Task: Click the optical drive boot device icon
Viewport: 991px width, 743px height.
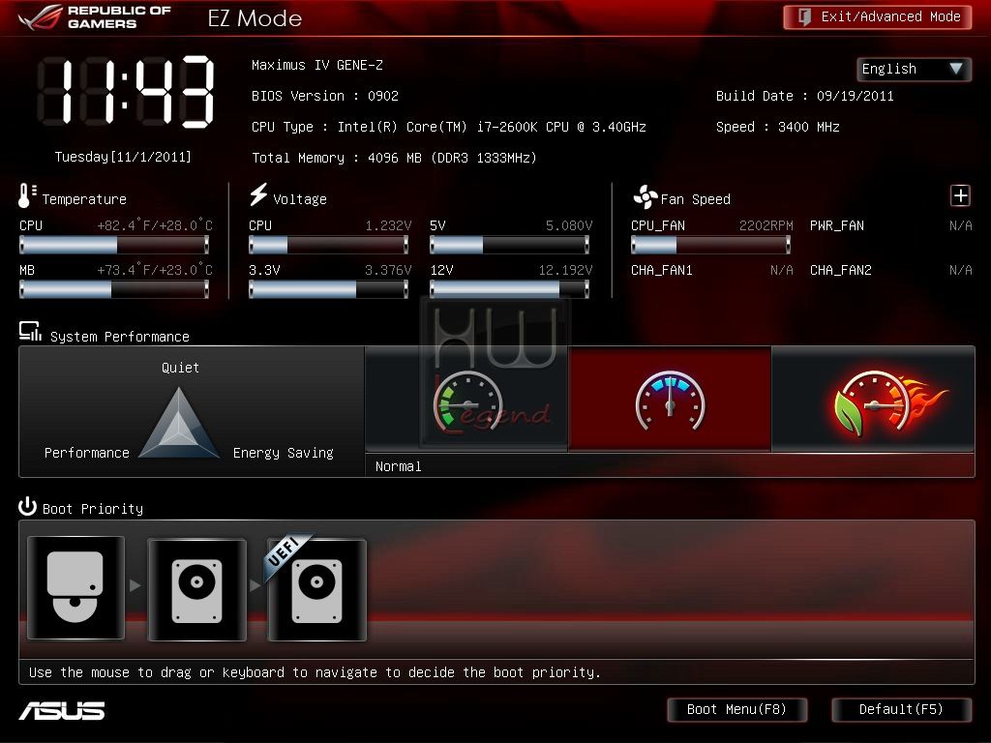Action: (x=75, y=587)
